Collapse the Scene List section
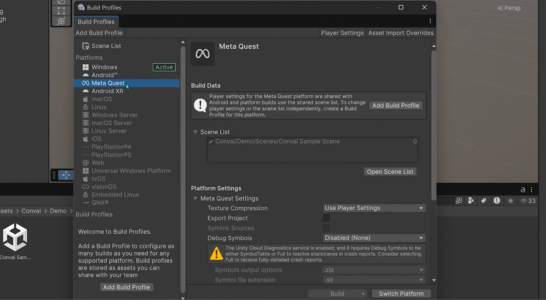This screenshot has height=300, width=546. [x=196, y=132]
